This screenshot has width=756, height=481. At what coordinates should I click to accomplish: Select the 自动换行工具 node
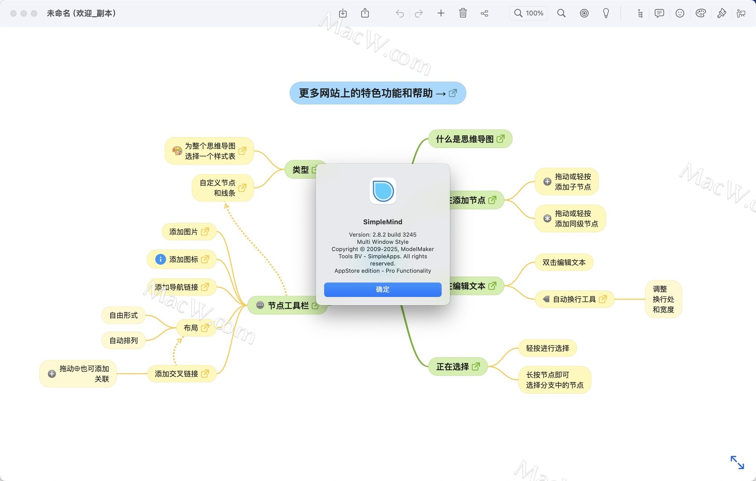coord(574,299)
